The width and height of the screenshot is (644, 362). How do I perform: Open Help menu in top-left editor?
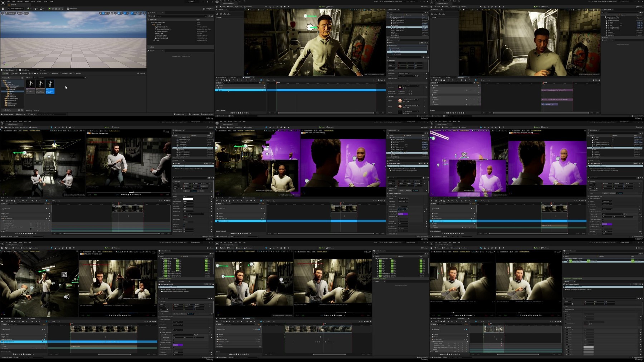(x=52, y=1)
